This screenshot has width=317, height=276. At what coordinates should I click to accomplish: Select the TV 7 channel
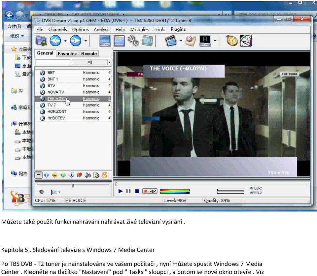(x=73, y=105)
